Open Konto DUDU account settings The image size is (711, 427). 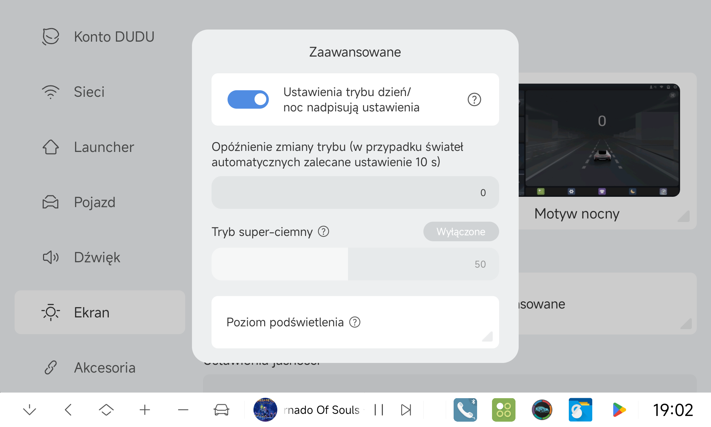[100, 37]
